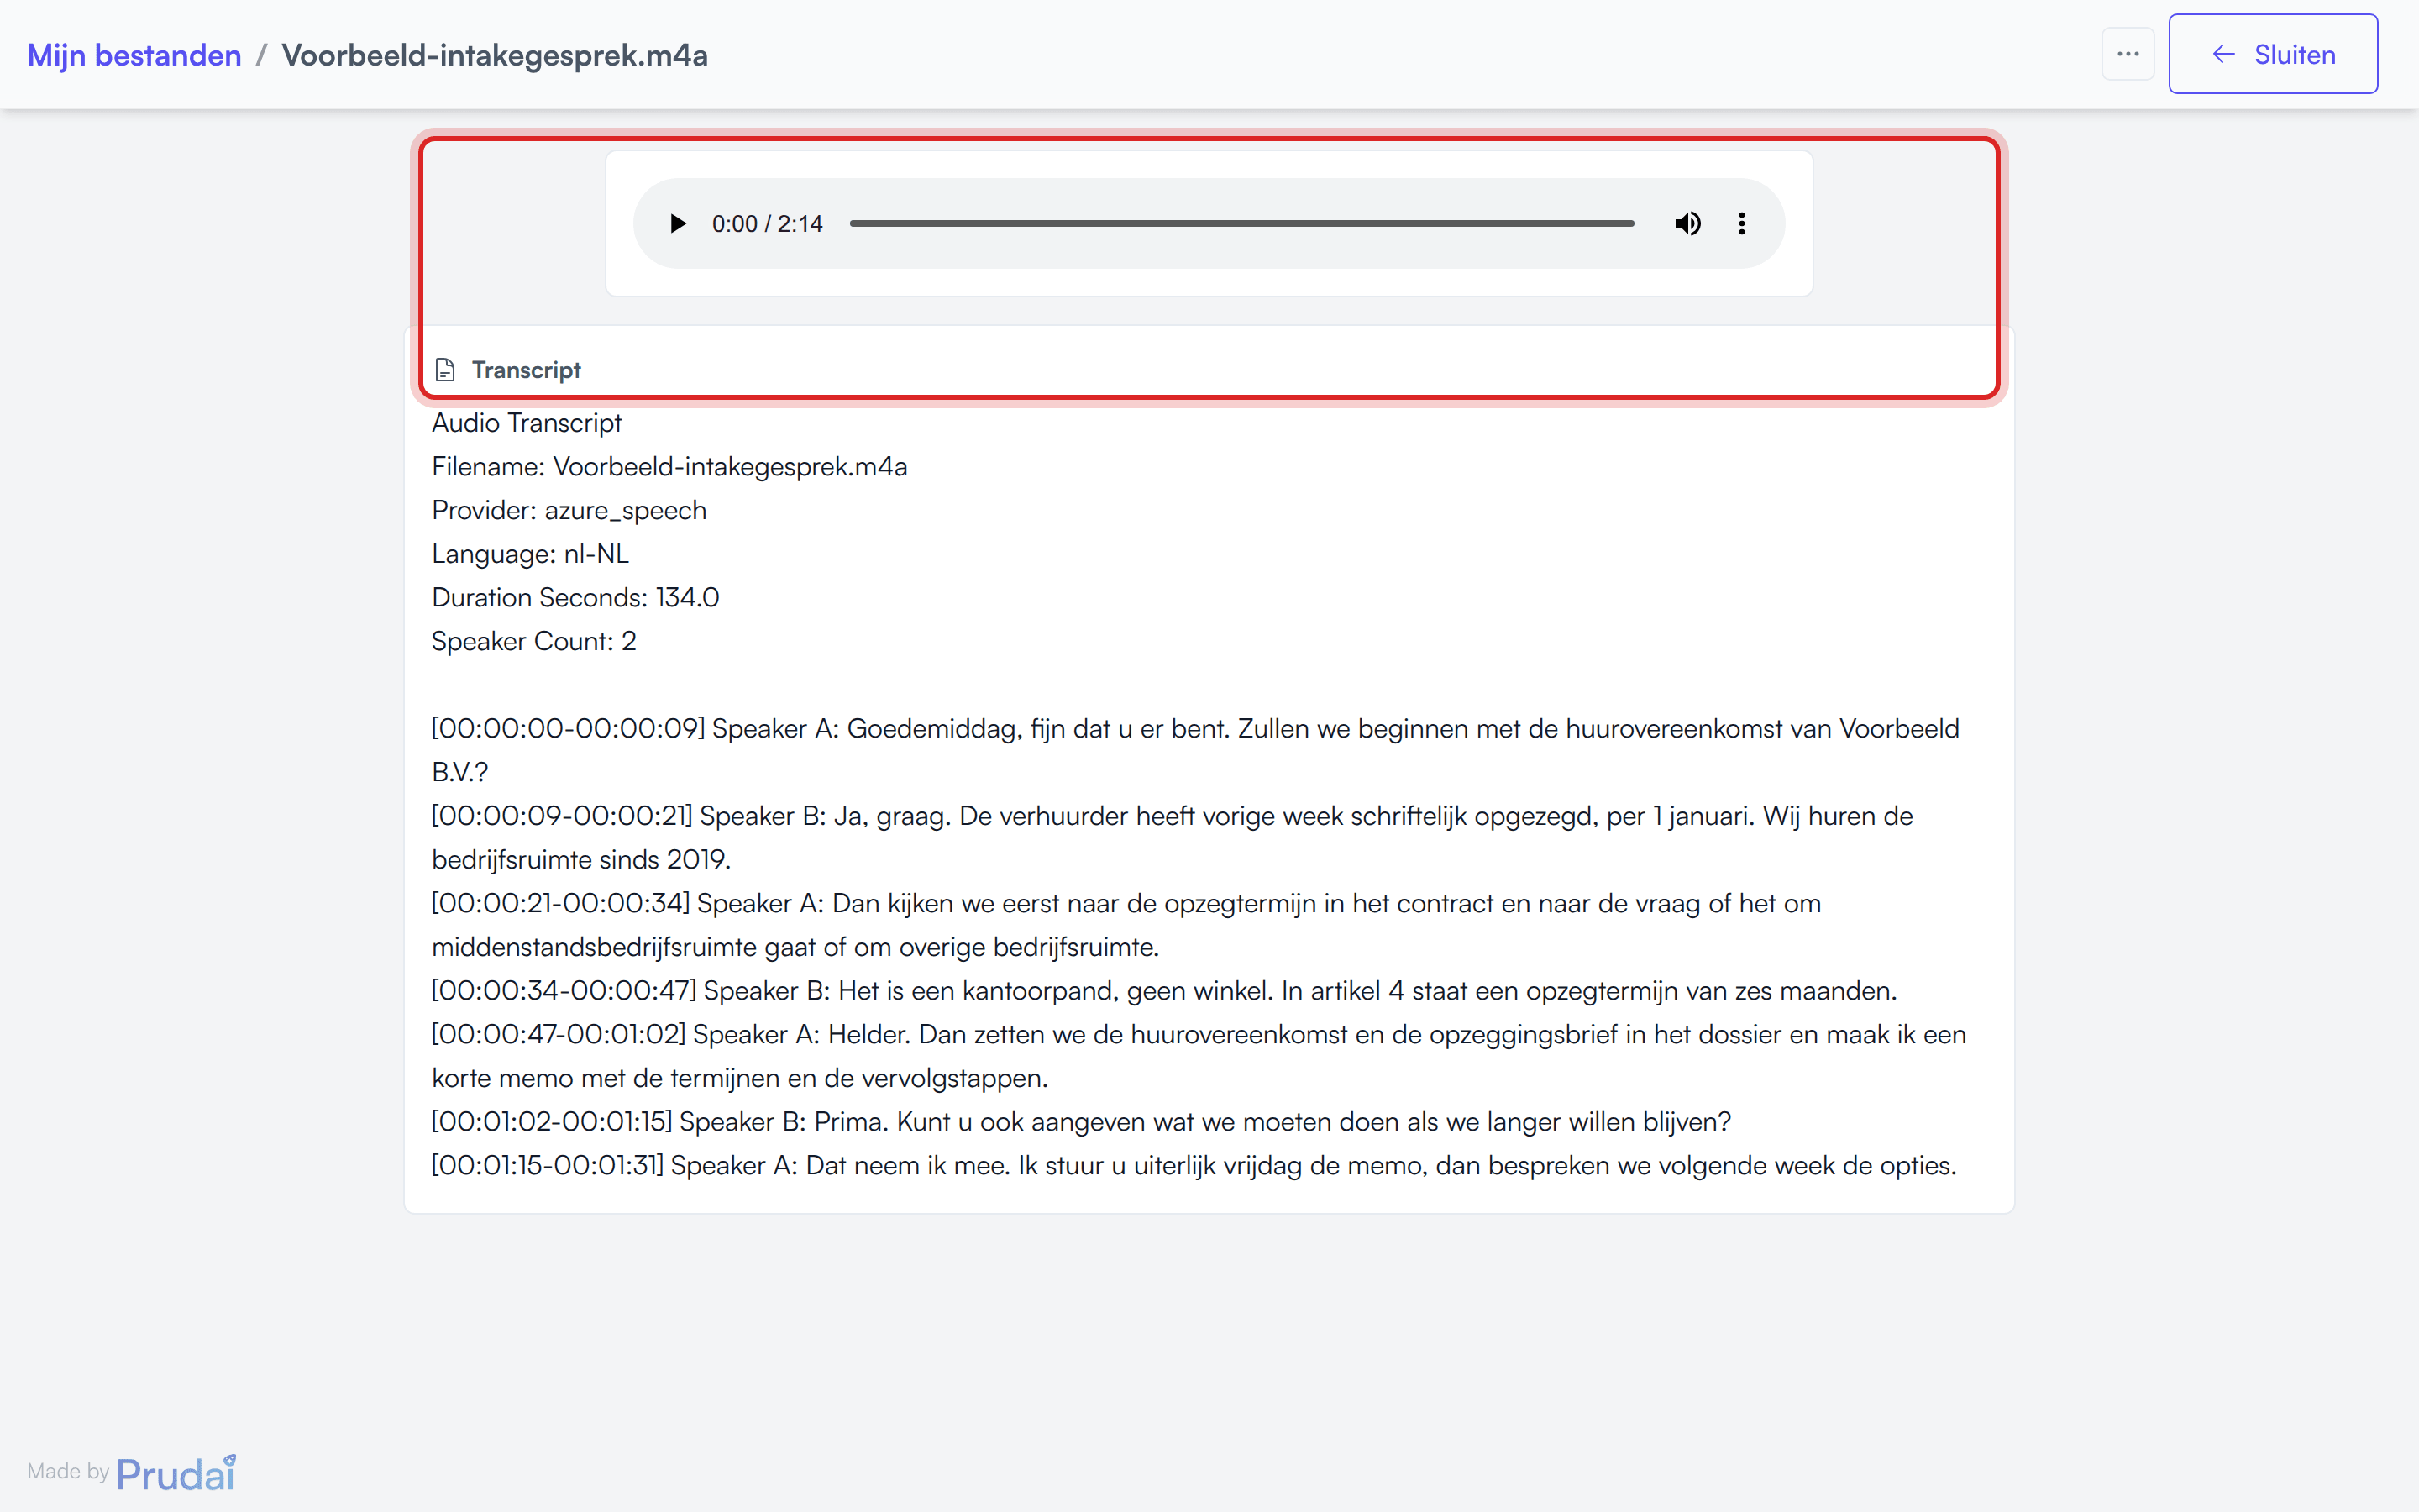Click the [00:00:09-00:00:21] Speaker B line
2419x1512 pixels.
[1173, 838]
